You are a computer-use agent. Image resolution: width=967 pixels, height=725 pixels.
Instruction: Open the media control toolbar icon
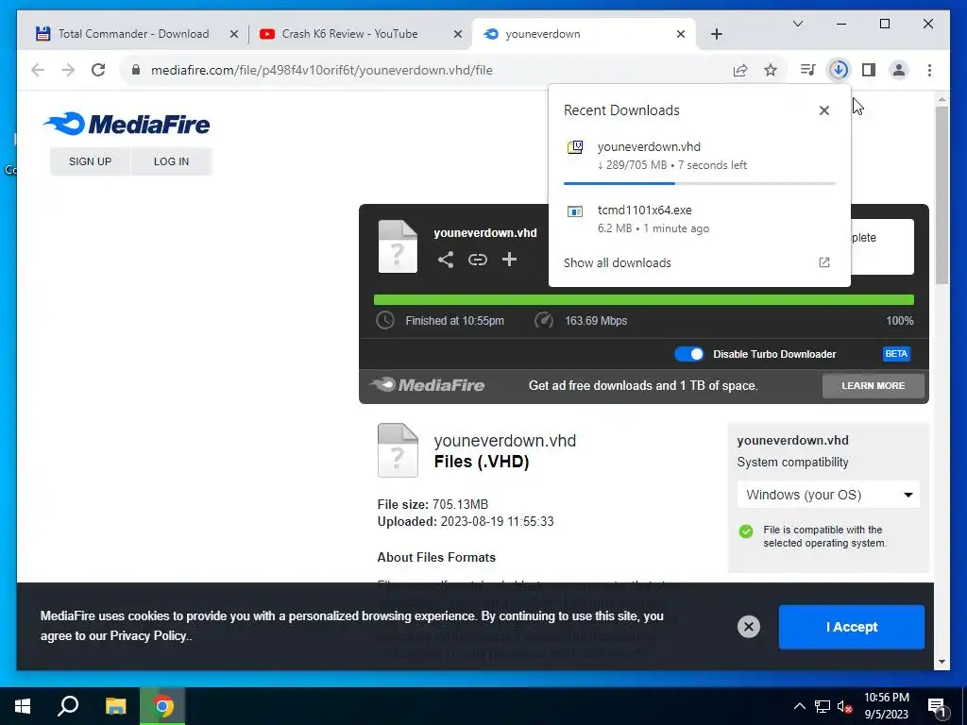tap(807, 70)
